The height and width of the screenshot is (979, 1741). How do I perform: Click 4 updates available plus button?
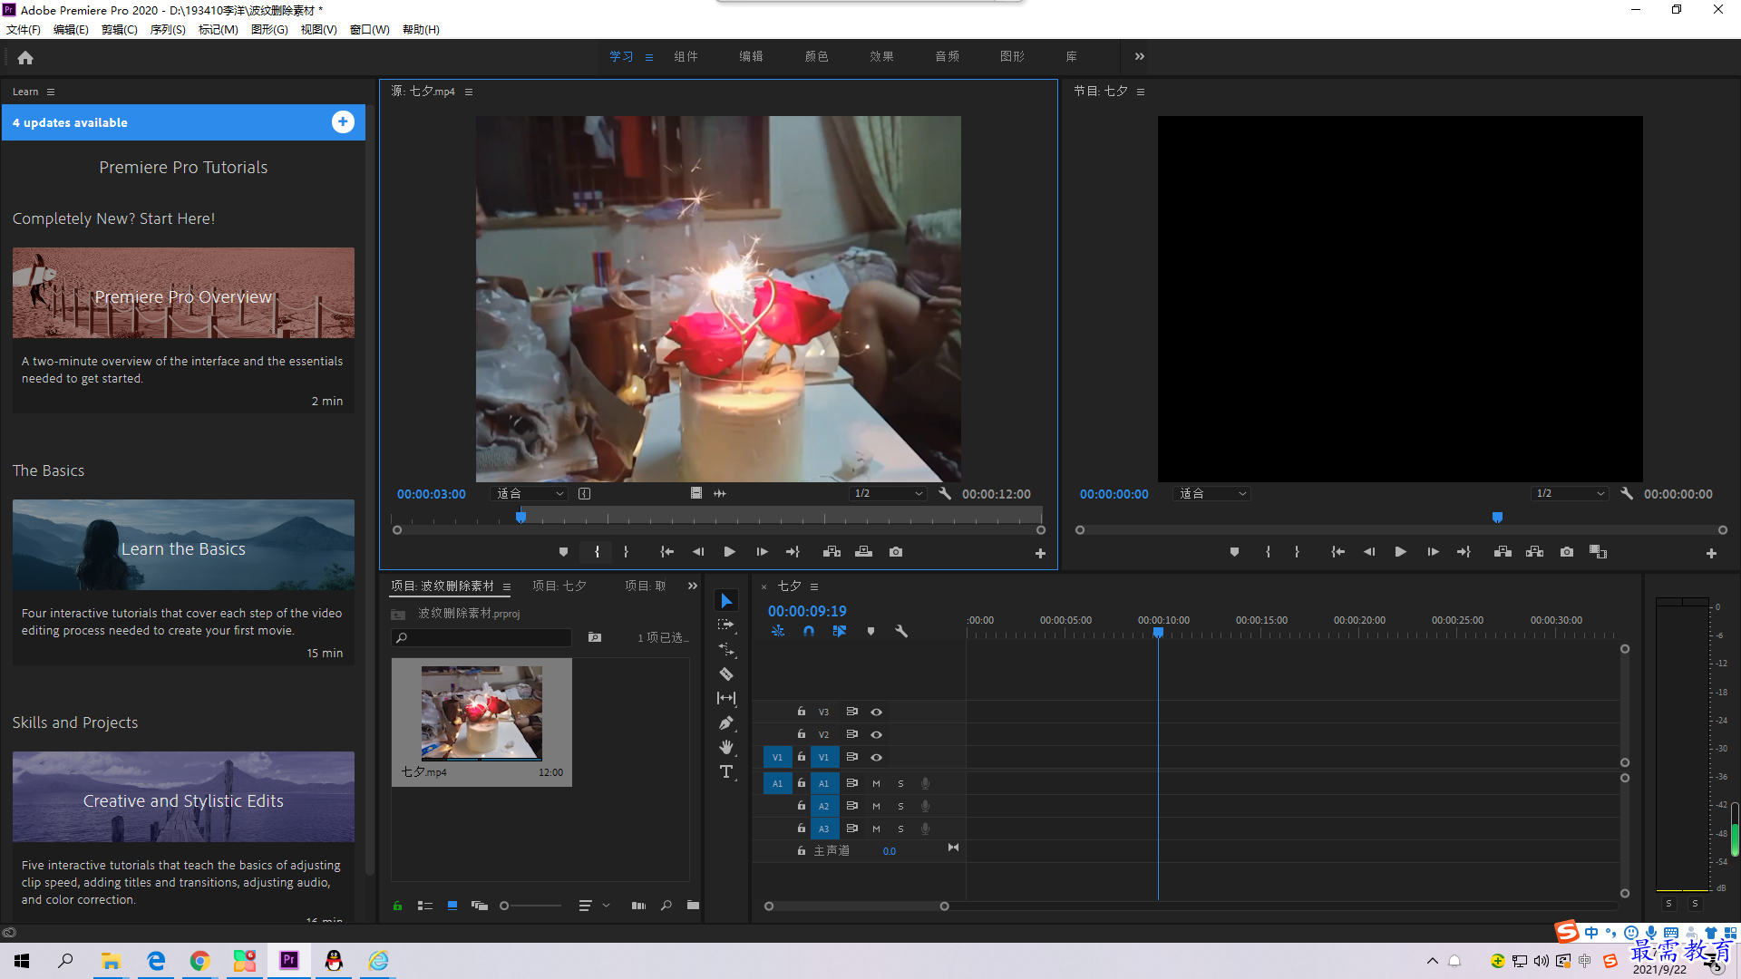(343, 122)
